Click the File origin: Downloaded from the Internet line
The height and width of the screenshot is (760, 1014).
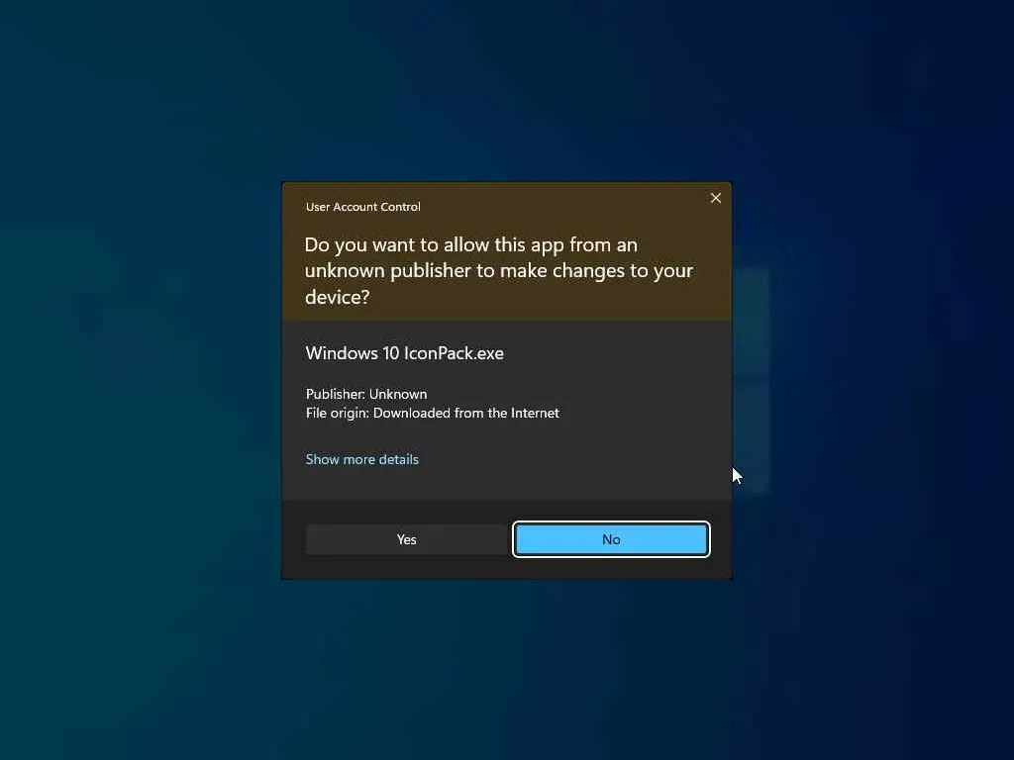(x=432, y=413)
